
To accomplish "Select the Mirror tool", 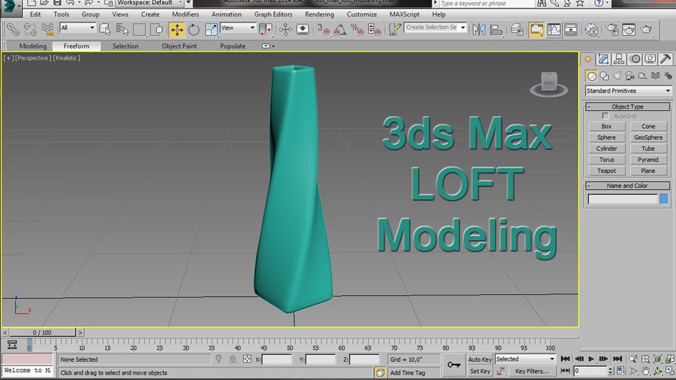I will click(479, 30).
